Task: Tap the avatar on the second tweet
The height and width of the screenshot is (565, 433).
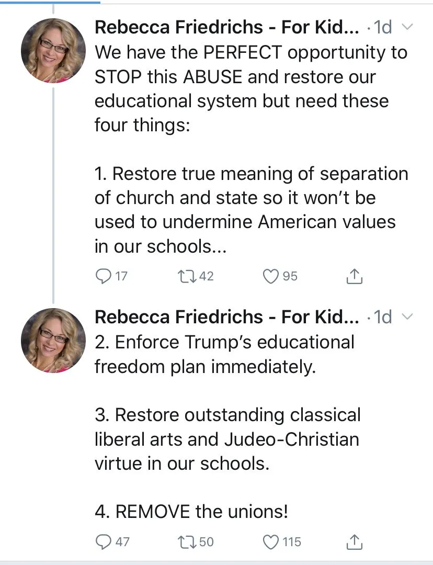Action: tap(53, 341)
